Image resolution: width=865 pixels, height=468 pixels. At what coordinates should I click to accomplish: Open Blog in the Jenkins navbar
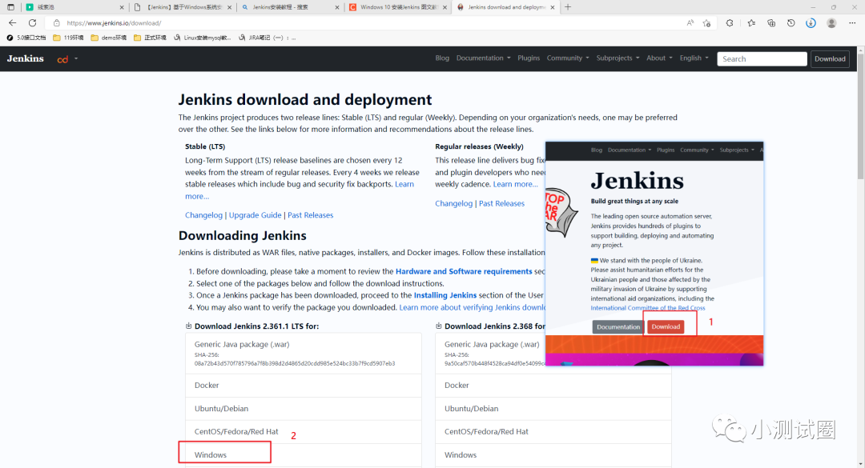pos(442,58)
